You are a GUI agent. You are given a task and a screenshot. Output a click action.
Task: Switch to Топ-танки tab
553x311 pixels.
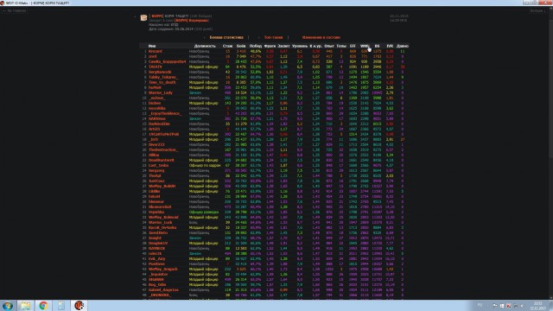(x=273, y=37)
